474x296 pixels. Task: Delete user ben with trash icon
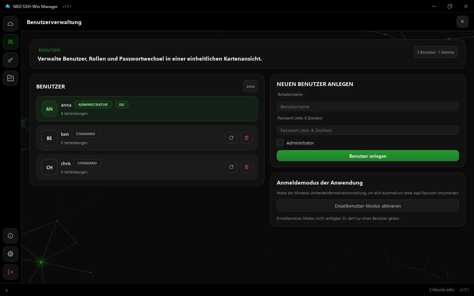point(247,138)
